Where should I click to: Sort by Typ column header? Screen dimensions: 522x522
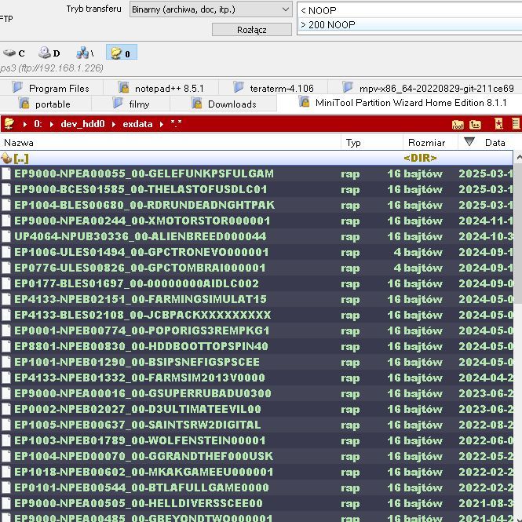(x=372, y=143)
